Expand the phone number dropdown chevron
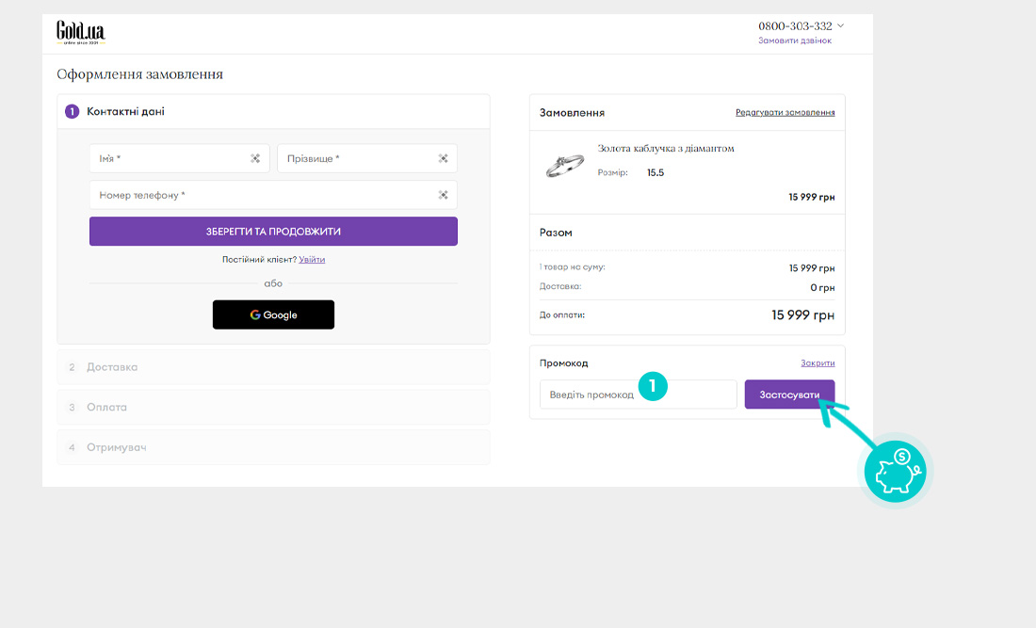 tap(841, 26)
